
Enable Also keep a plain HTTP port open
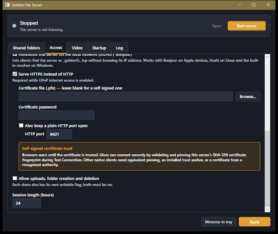[21, 126]
